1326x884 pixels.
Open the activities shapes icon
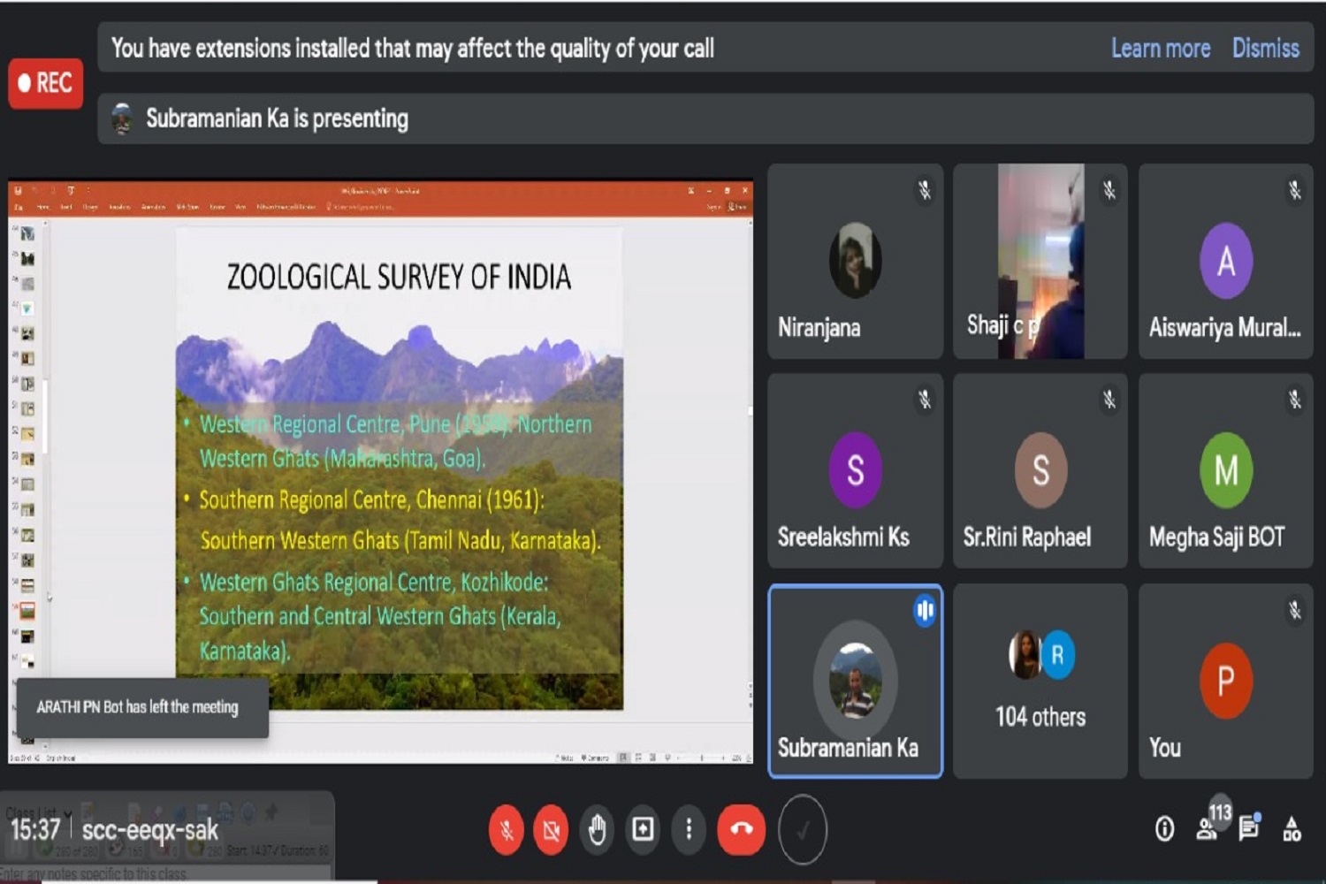coord(1292,829)
